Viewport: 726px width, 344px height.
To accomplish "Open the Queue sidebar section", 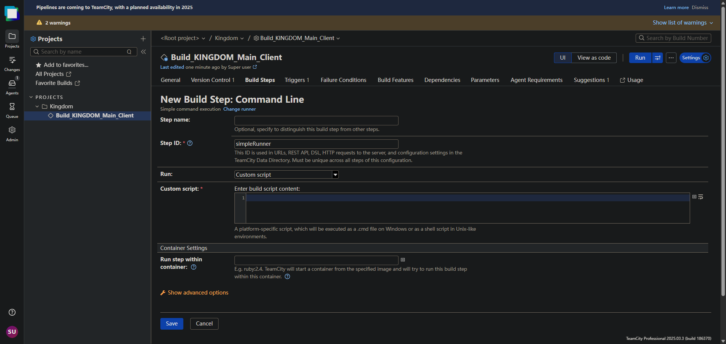I will pyautogui.click(x=12, y=110).
